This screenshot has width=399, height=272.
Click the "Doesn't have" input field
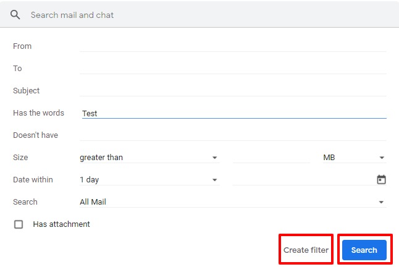pyautogui.click(x=232, y=135)
